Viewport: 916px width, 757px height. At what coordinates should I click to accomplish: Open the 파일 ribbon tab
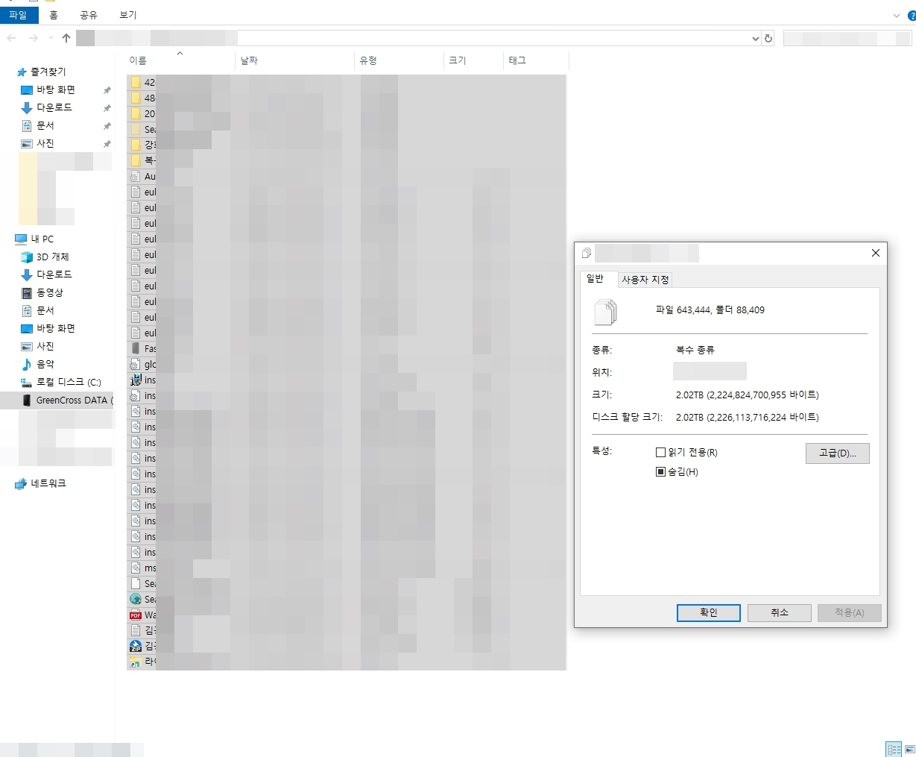pyautogui.click(x=19, y=15)
